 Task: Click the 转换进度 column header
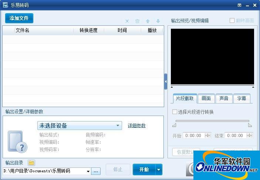click(x=88, y=30)
